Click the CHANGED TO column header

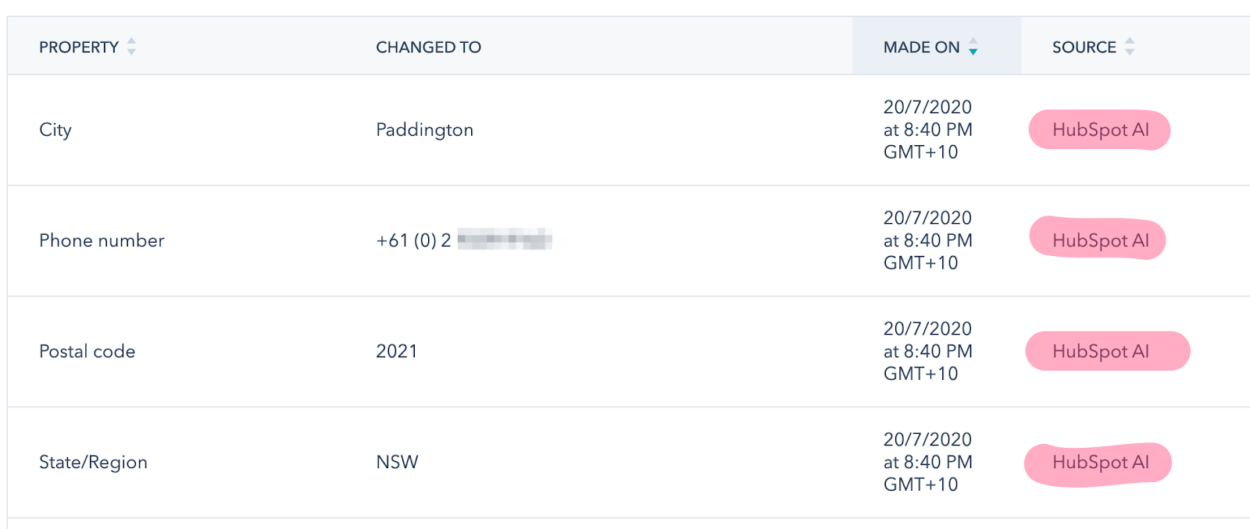[428, 48]
